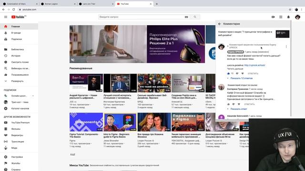Switch to Colonization of Mars tab
The width and height of the screenshot is (305, 171).
pyautogui.click(x=20, y=4)
